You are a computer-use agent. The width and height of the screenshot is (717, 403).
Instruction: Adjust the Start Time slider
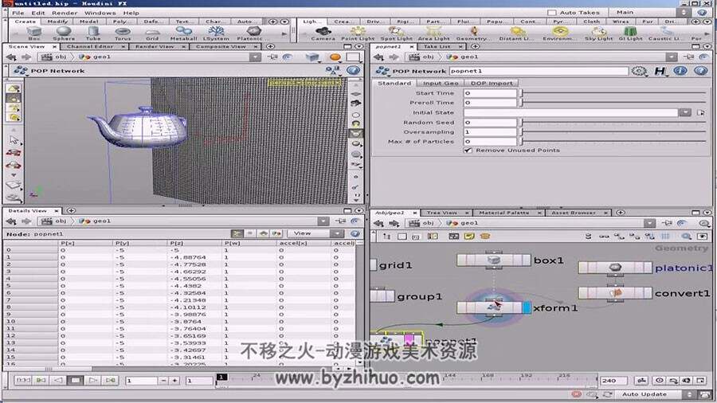click(613, 92)
